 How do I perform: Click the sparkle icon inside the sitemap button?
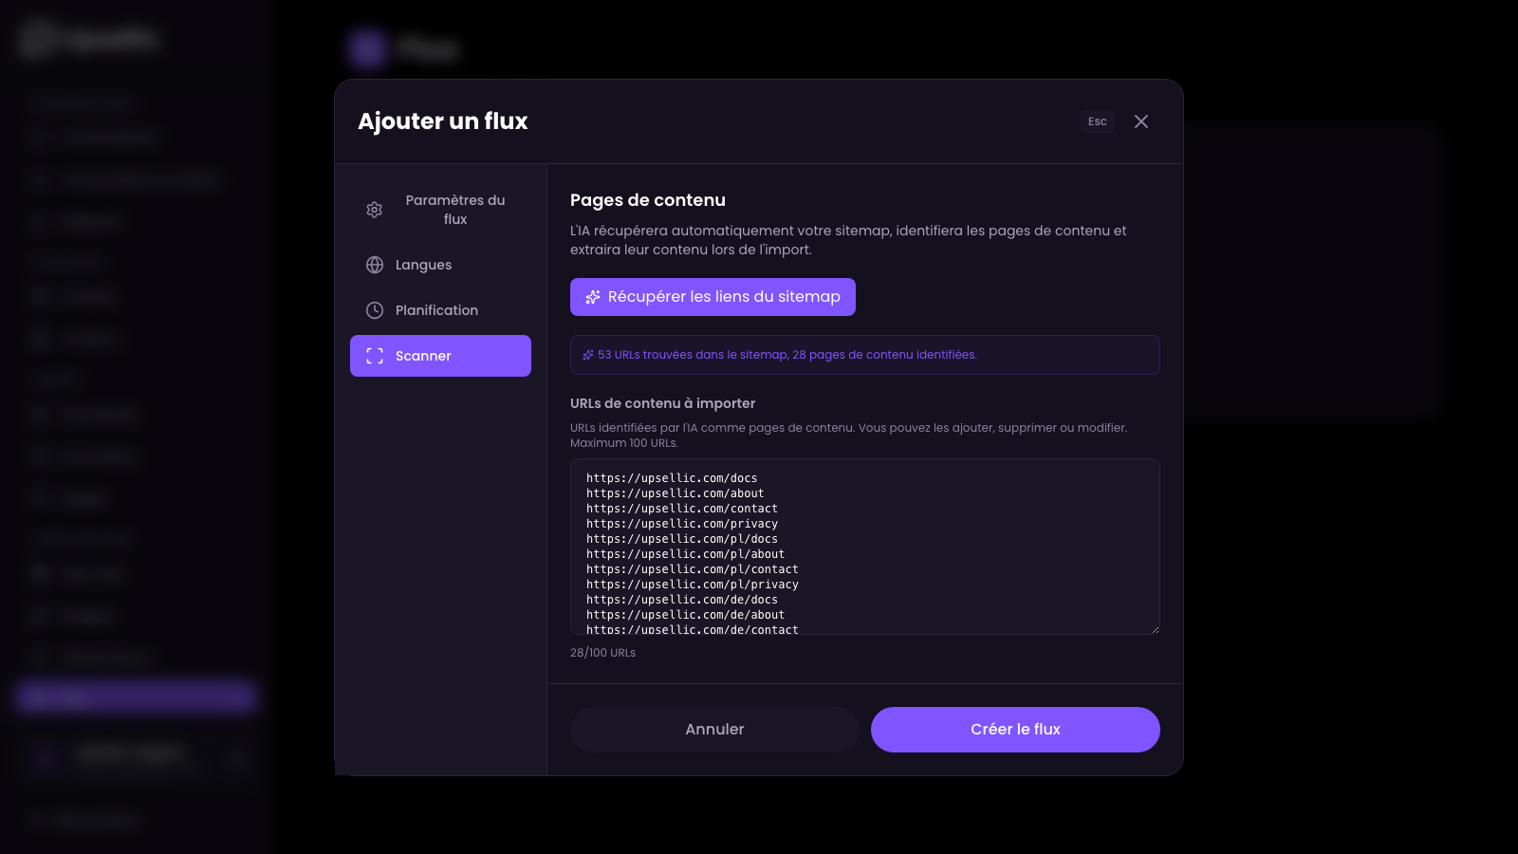(592, 297)
